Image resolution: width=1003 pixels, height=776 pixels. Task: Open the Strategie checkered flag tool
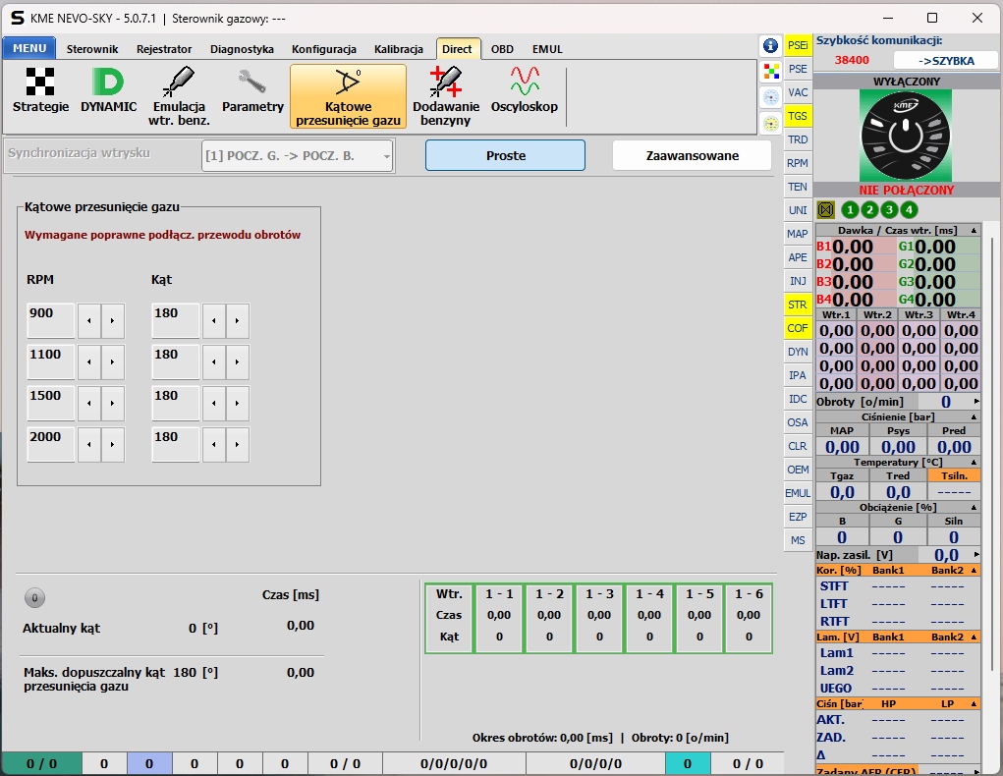(40, 91)
